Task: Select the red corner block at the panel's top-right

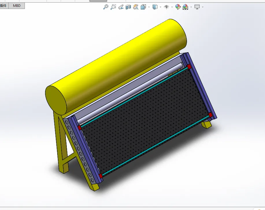Action: tap(189, 66)
